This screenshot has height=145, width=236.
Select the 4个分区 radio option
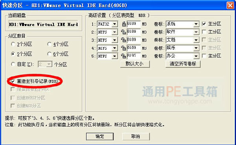click(x=49, y=44)
